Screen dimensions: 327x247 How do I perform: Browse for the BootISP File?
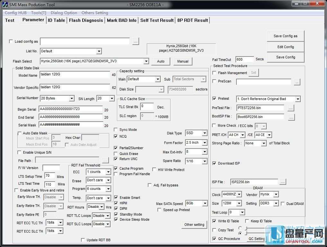tap(291, 117)
